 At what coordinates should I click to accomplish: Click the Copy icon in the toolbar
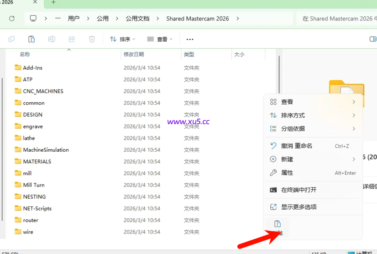click(x=11, y=39)
